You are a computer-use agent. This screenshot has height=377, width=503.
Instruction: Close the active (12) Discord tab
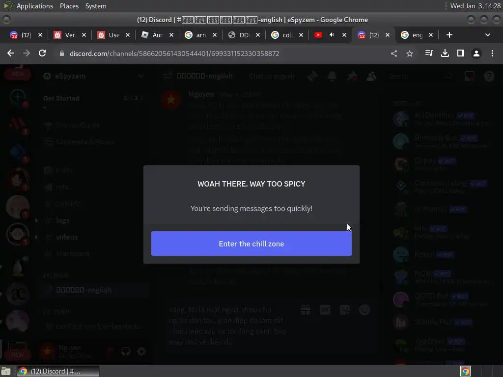click(388, 35)
